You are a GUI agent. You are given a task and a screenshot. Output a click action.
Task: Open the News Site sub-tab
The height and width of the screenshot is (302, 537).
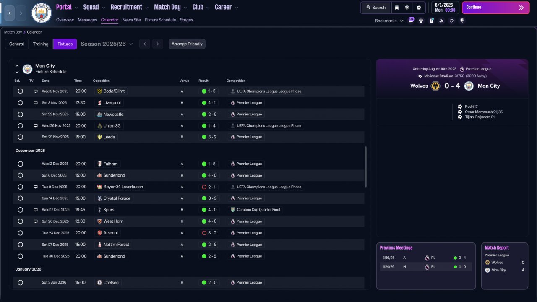pyautogui.click(x=132, y=20)
